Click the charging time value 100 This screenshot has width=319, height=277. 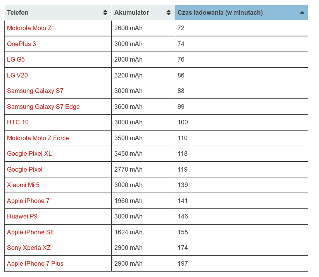(183, 122)
